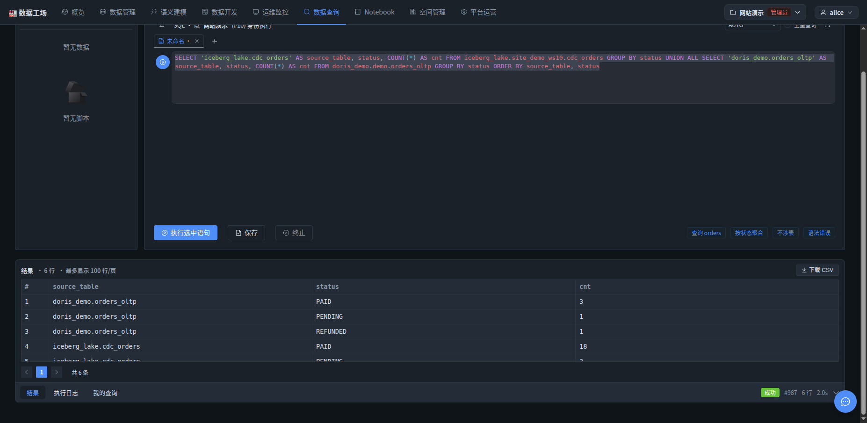The image size is (867, 423).
Task: Click the 终止 button
Action: coord(294,233)
